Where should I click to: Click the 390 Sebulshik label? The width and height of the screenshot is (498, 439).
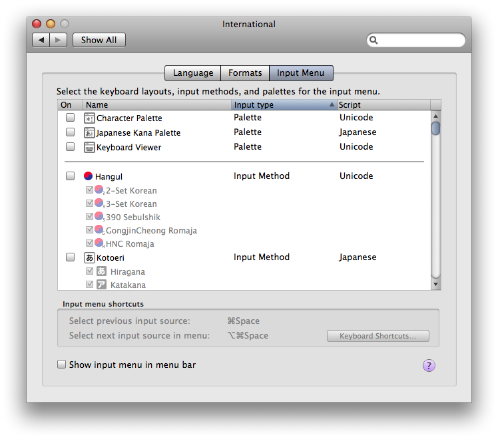click(133, 218)
